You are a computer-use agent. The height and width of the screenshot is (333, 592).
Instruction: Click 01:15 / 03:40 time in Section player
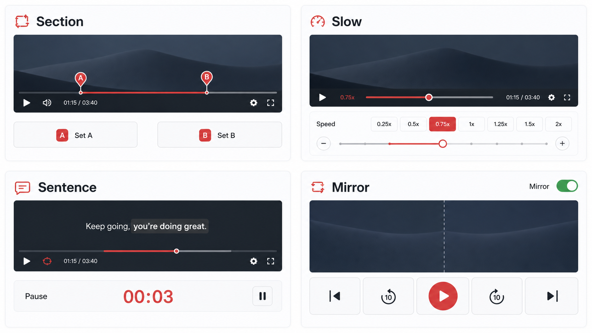coord(80,103)
